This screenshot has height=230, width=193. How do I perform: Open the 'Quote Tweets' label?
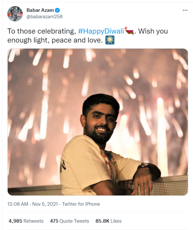click(74, 221)
